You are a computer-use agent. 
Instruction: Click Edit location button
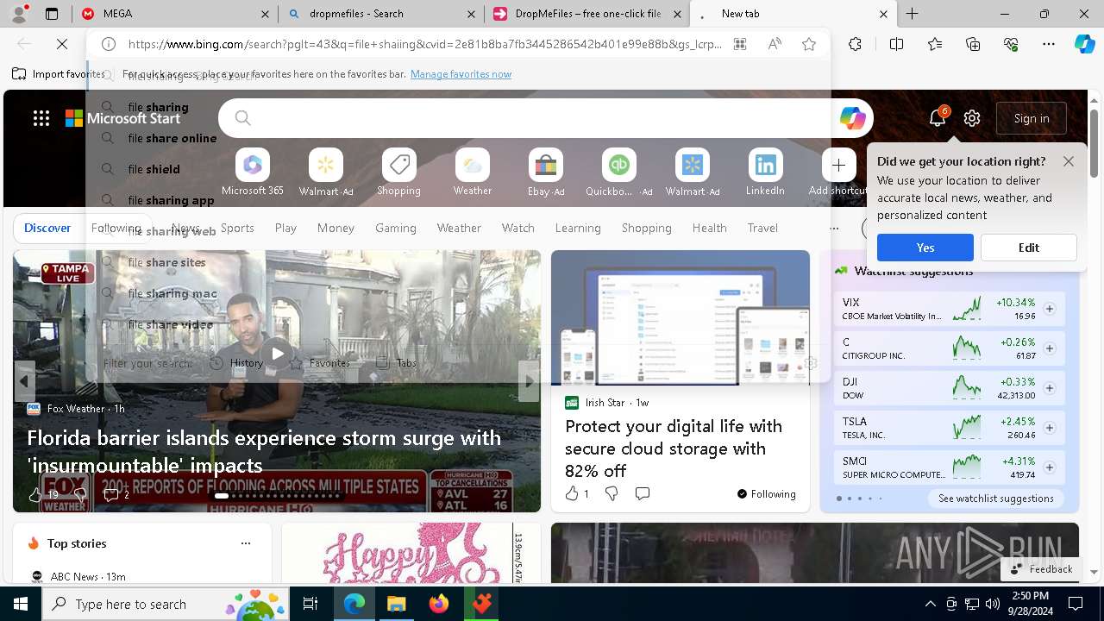[1029, 248]
